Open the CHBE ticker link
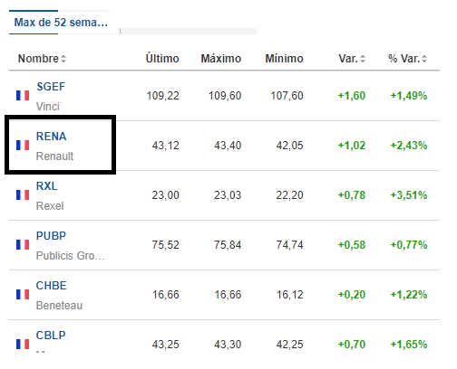This screenshot has width=457, height=369. tap(52, 286)
